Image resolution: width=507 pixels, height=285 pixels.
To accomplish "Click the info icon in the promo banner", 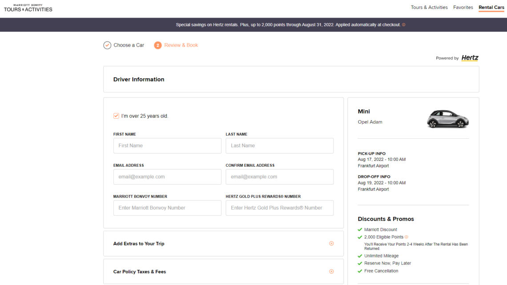I will coord(404,25).
